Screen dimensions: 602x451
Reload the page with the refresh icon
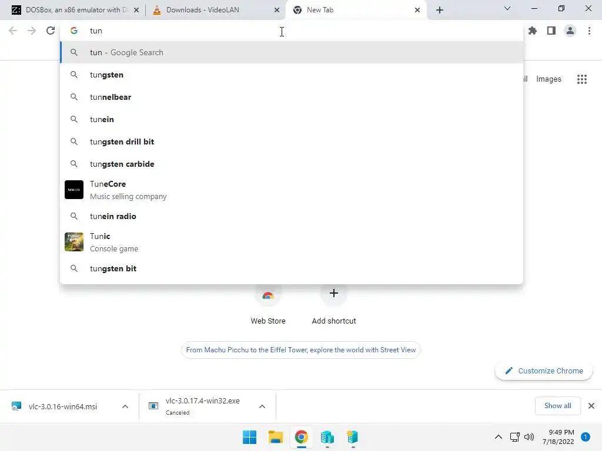tap(51, 31)
